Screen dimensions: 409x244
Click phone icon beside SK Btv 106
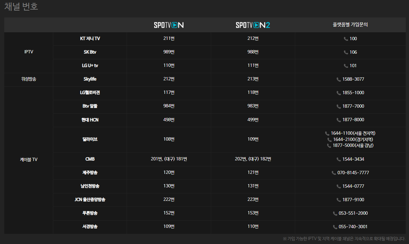[346, 52]
